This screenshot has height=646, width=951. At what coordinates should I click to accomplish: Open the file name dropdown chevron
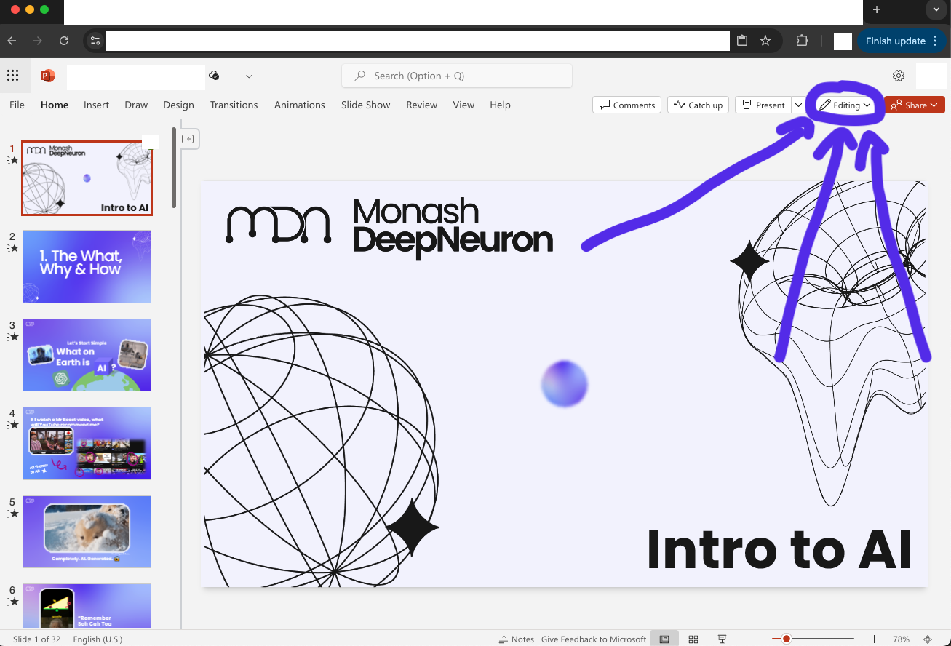pyautogui.click(x=249, y=76)
